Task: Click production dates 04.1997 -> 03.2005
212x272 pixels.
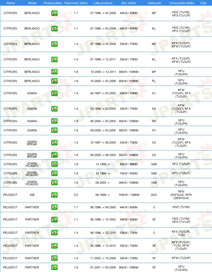Action: pos(103,93)
